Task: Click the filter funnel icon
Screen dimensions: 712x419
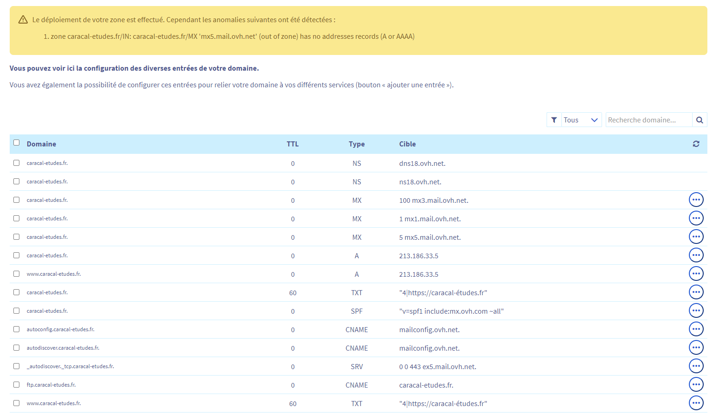Action: click(x=554, y=120)
